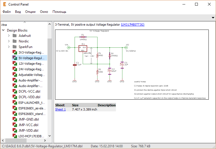Click the Adjustable-Voltag design block icon
This screenshot has height=149, width=216.
15,75
